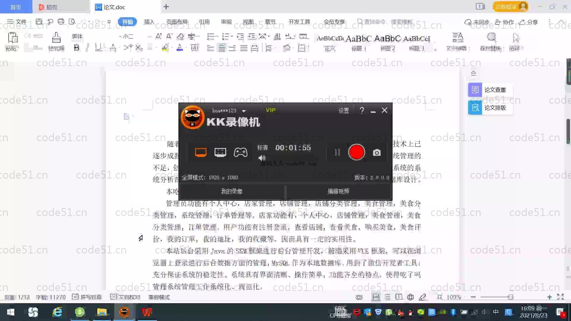Click the character border icon

tap(195, 48)
